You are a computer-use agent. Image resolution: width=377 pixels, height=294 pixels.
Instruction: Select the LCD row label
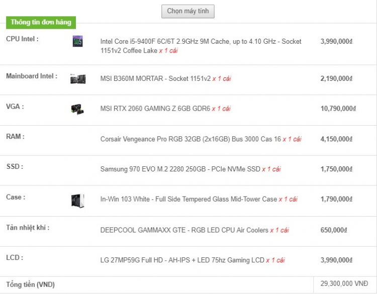pos(15,258)
